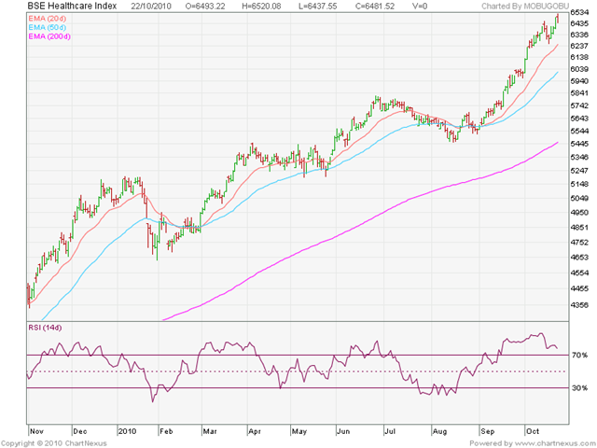Click the 5544 price axis label
Screen dimensions: 597x448
[x=579, y=131]
